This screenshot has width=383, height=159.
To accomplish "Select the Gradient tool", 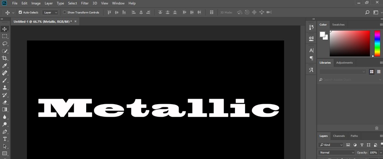I will (x=5, y=110).
